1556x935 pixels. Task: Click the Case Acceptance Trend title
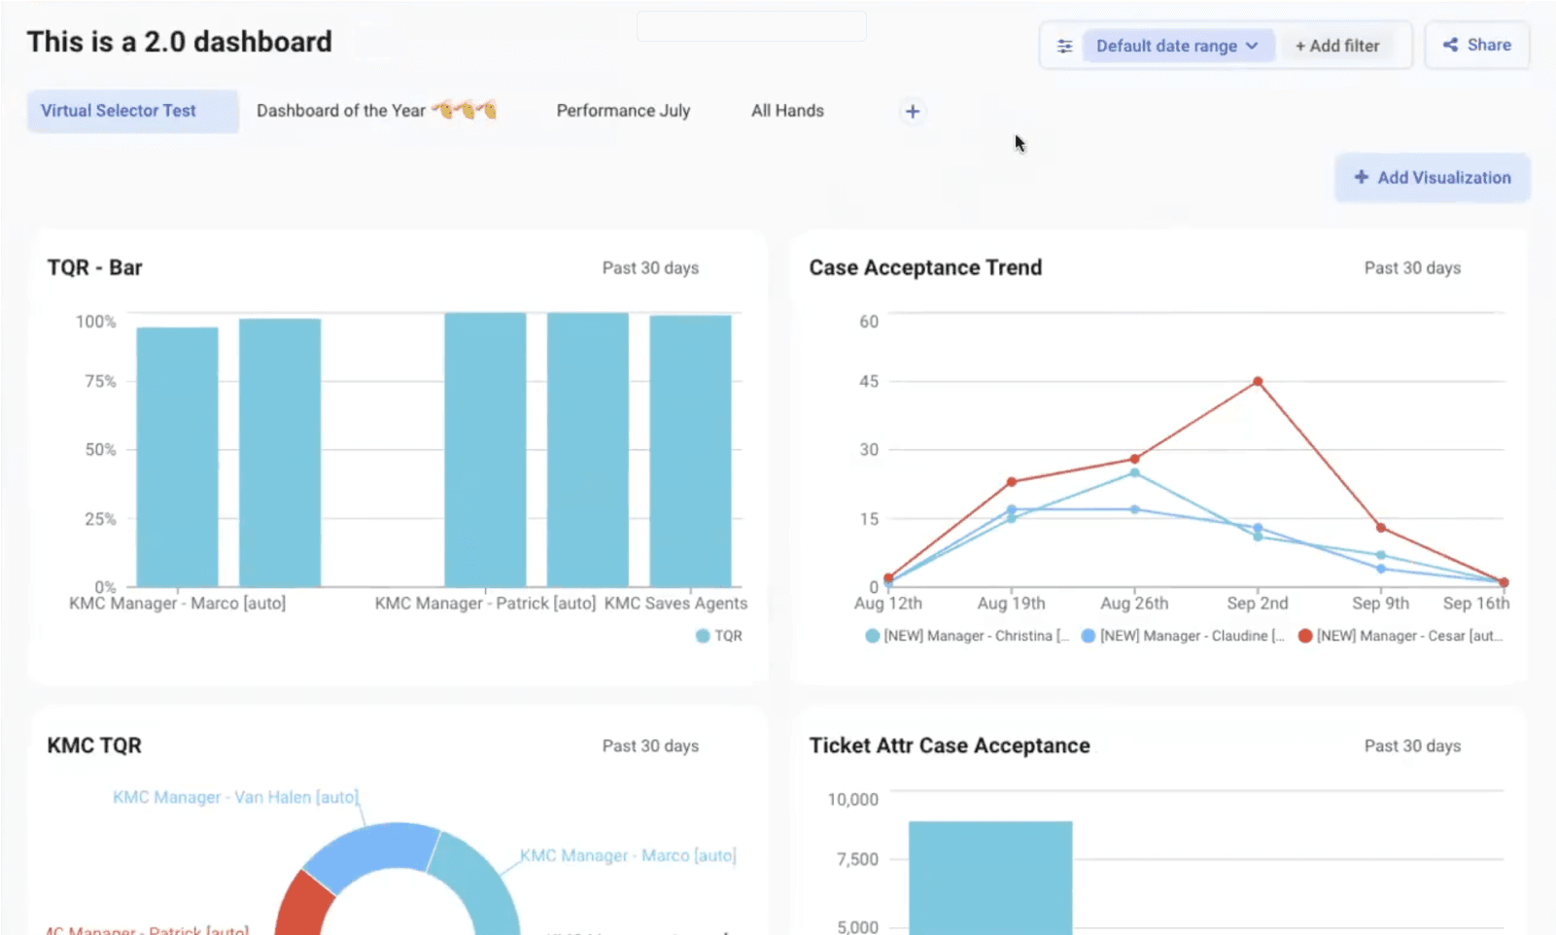point(925,267)
